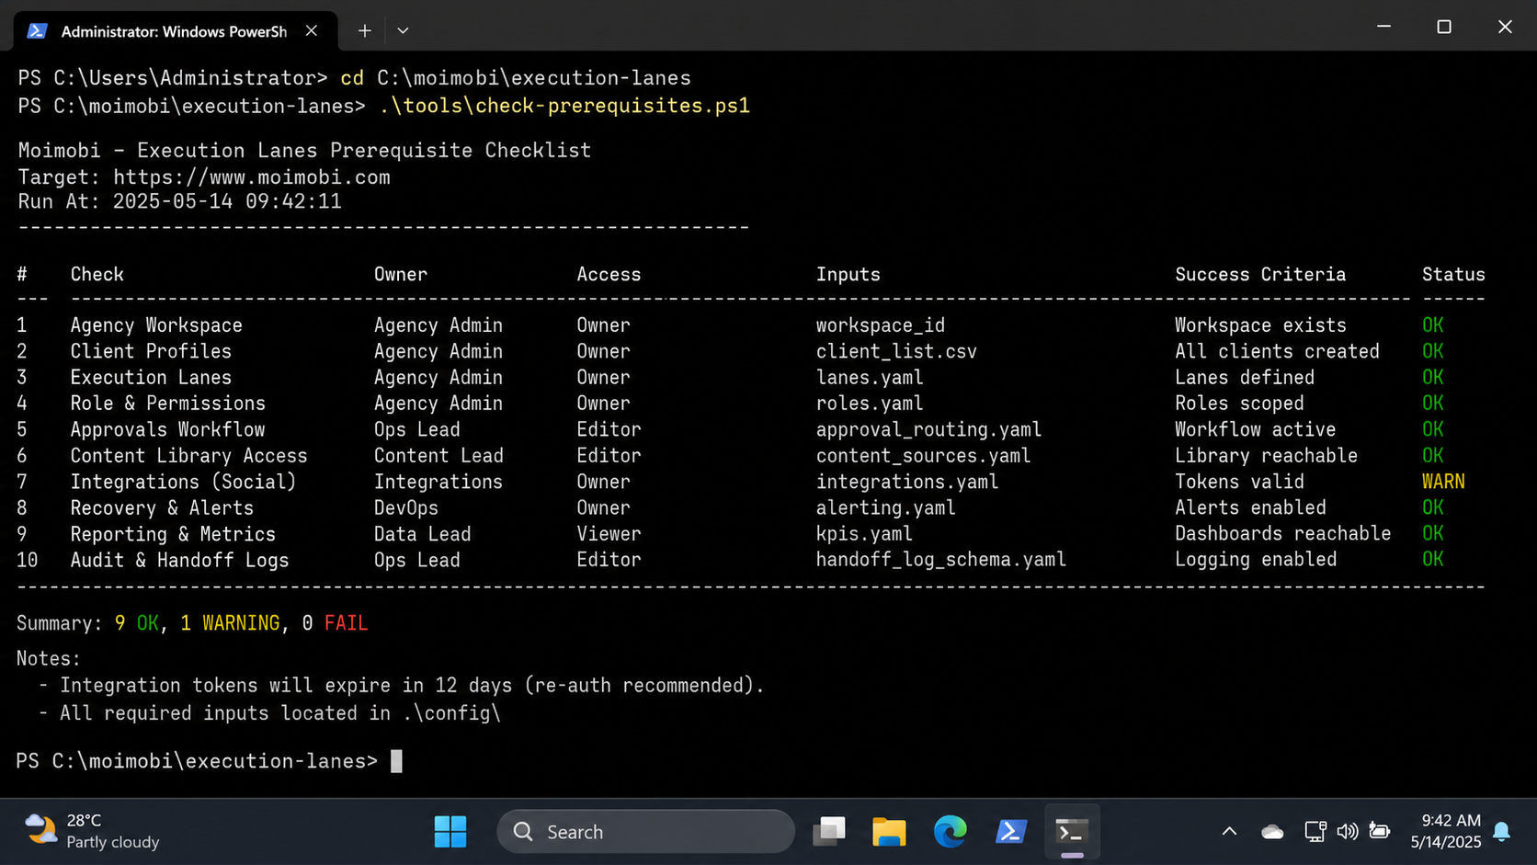Click the battery tray icon

pos(1380,832)
